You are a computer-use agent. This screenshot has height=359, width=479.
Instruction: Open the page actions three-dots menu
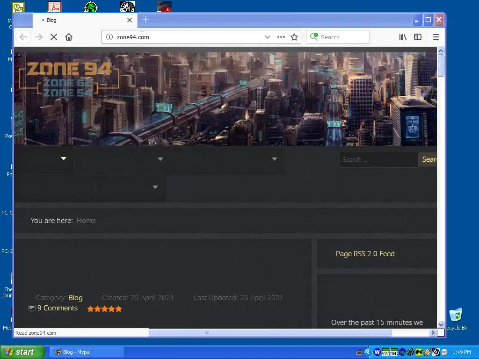tap(281, 37)
